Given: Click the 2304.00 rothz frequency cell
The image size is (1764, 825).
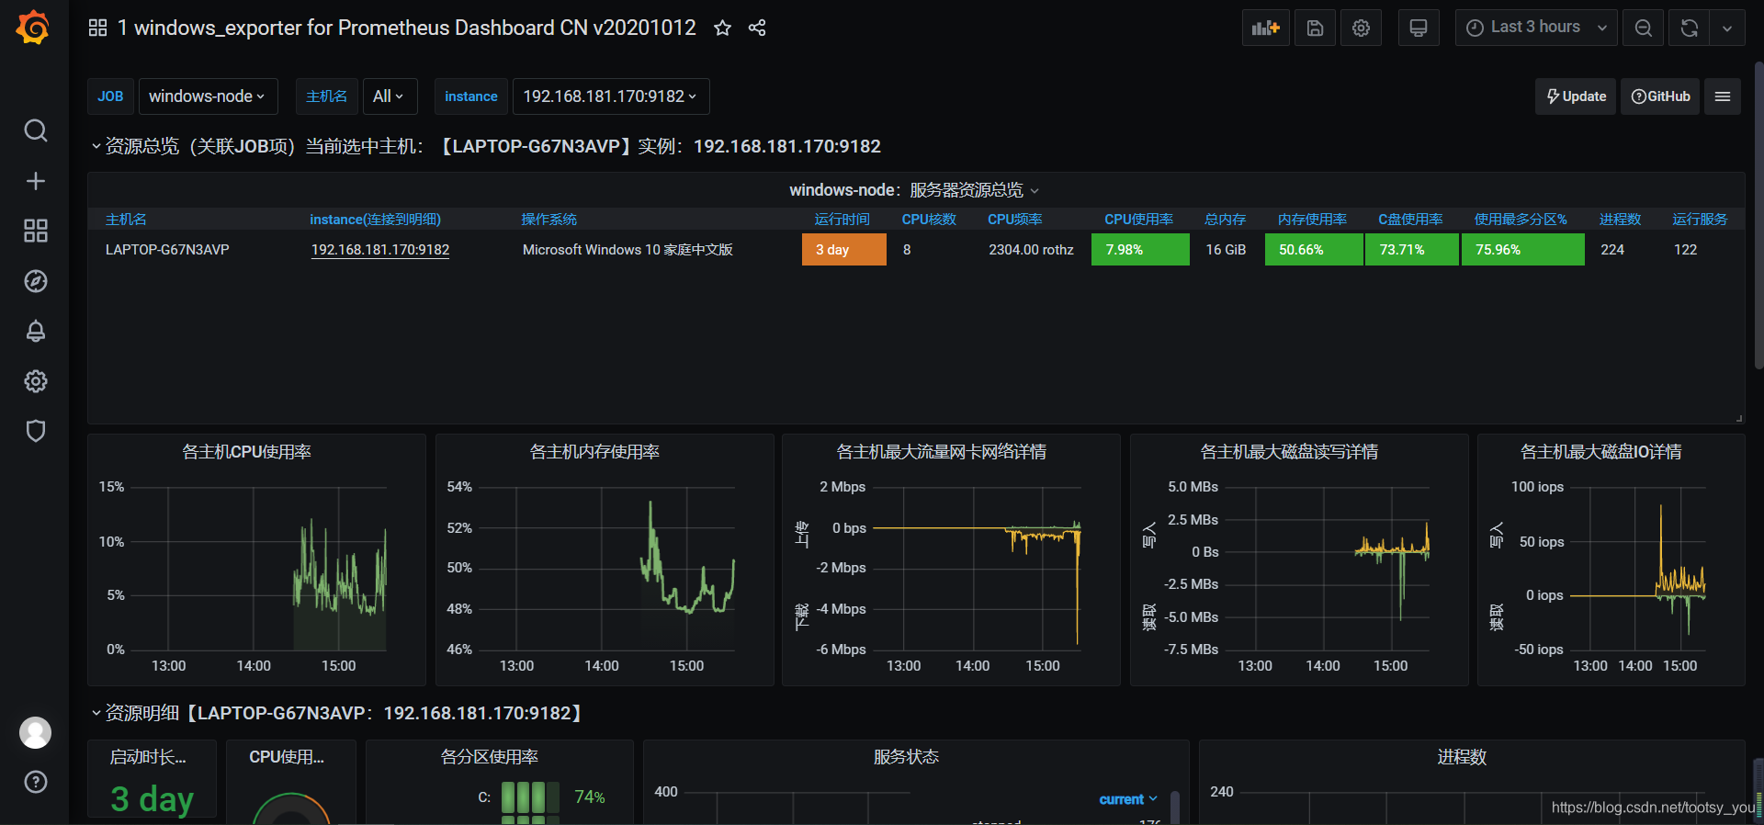Looking at the screenshot, I should 1031,250.
